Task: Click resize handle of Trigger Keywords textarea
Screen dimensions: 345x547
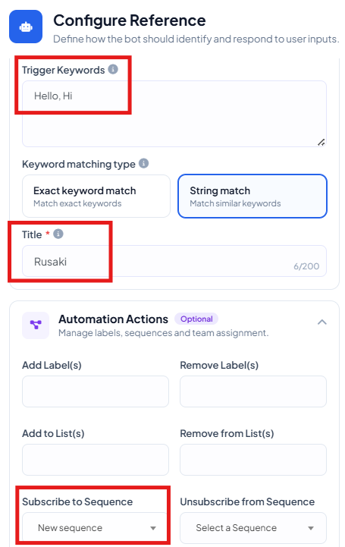Action: (321, 142)
